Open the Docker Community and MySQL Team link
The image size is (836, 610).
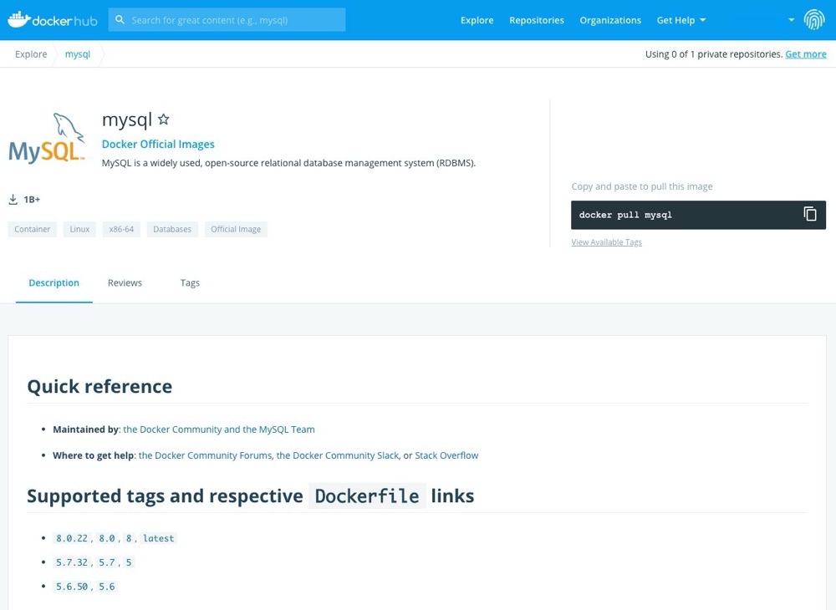point(219,430)
